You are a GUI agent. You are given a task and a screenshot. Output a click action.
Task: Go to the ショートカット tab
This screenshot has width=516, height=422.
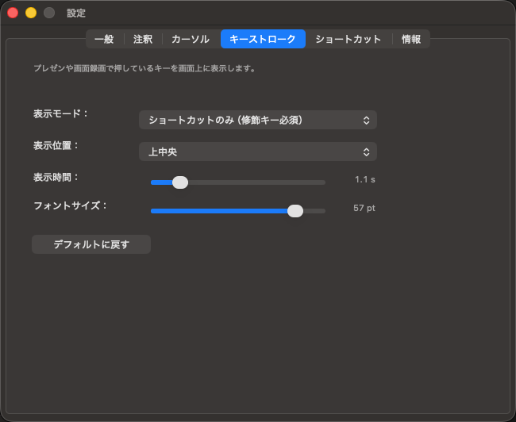pos(348,39)
